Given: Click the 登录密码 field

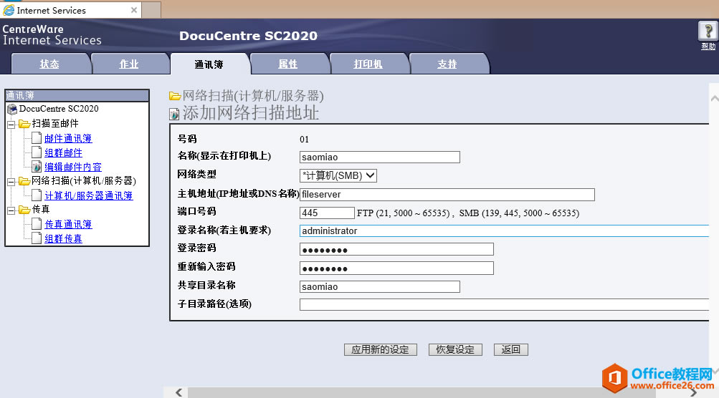Looking at the screenshot, I should [x=396, y=249].
